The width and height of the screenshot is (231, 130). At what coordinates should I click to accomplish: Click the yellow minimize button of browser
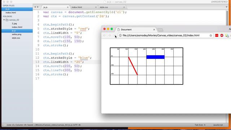click(x=108, y=29)
